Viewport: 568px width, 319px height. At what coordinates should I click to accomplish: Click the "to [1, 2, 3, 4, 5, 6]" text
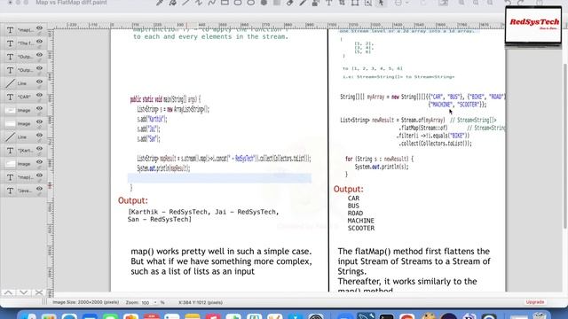coord(373,68)
